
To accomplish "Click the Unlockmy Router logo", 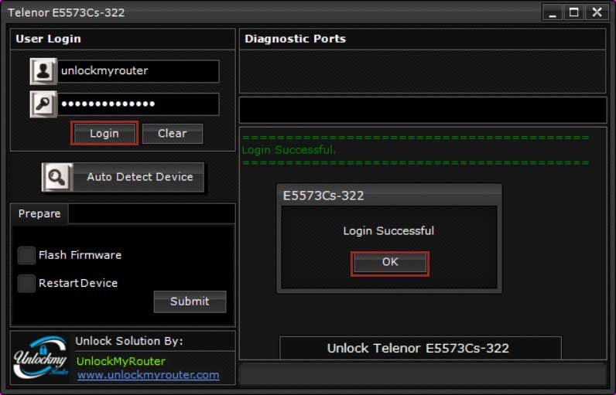I will [x=40, y=357].
